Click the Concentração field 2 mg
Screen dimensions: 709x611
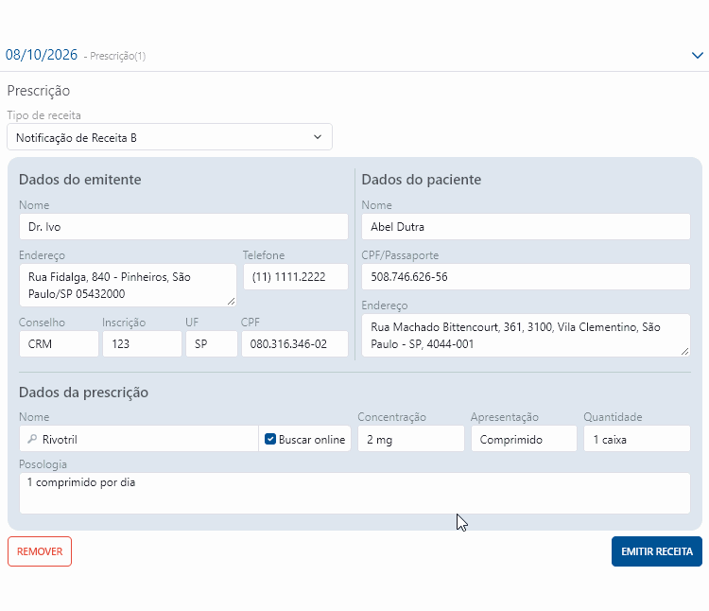pos(411,439)
